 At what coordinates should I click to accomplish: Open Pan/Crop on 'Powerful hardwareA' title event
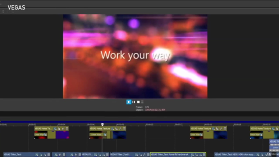coord(197,155)
